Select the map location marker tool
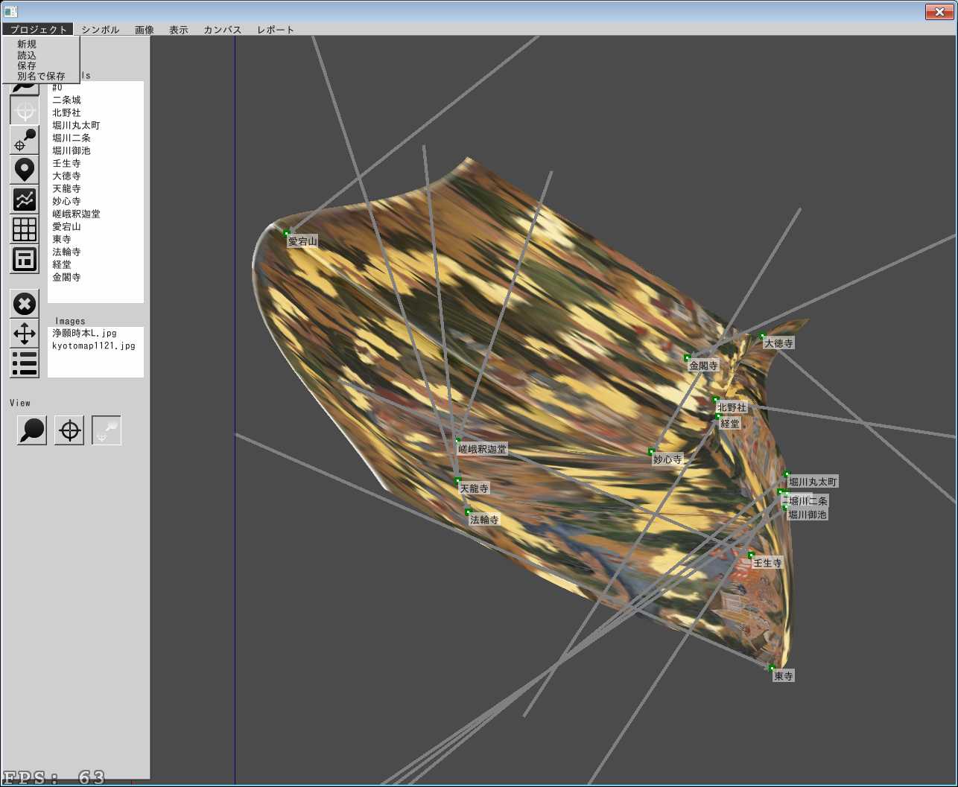Viewport: 958px width, 787px height. [x=25, y=170]
